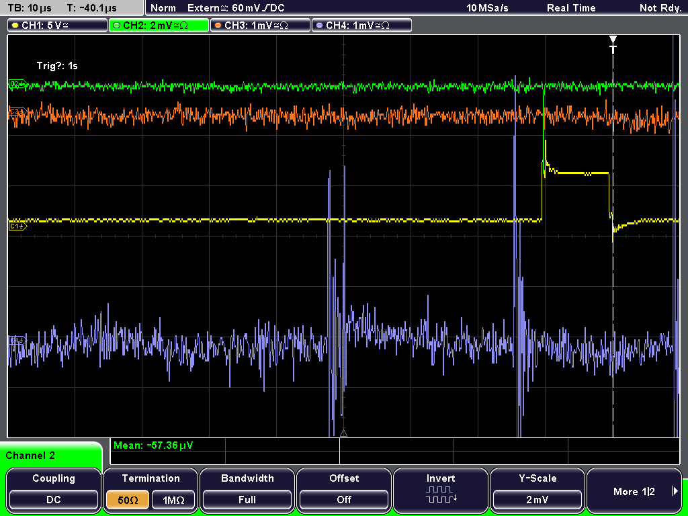Select the CH3: 1 mV channel tab

(260, 26)
